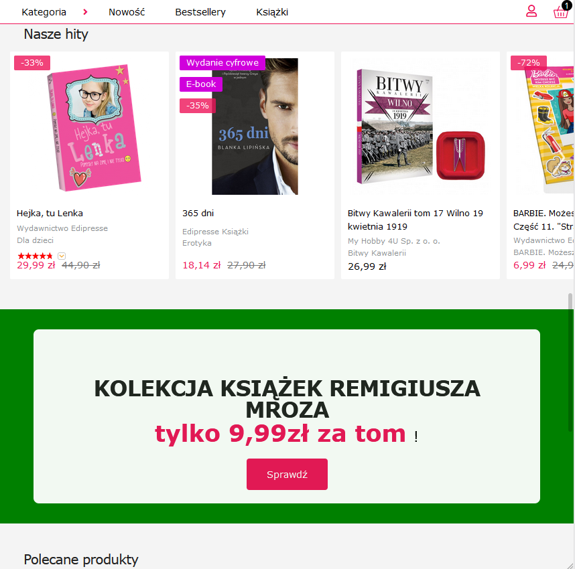Expand the rating dropdown beside the stars

point(62,256)
